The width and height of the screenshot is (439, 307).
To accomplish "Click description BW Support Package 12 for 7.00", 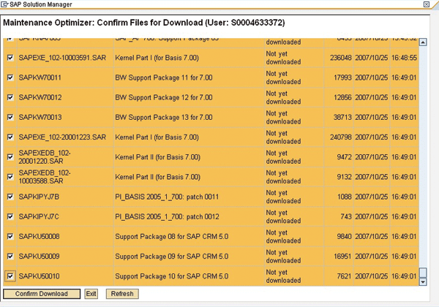I will (164, 97).
